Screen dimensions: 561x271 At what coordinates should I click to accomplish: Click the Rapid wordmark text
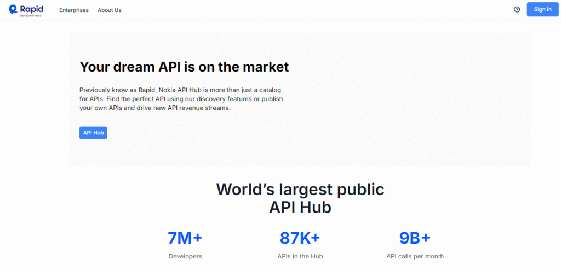coord(33,8)
